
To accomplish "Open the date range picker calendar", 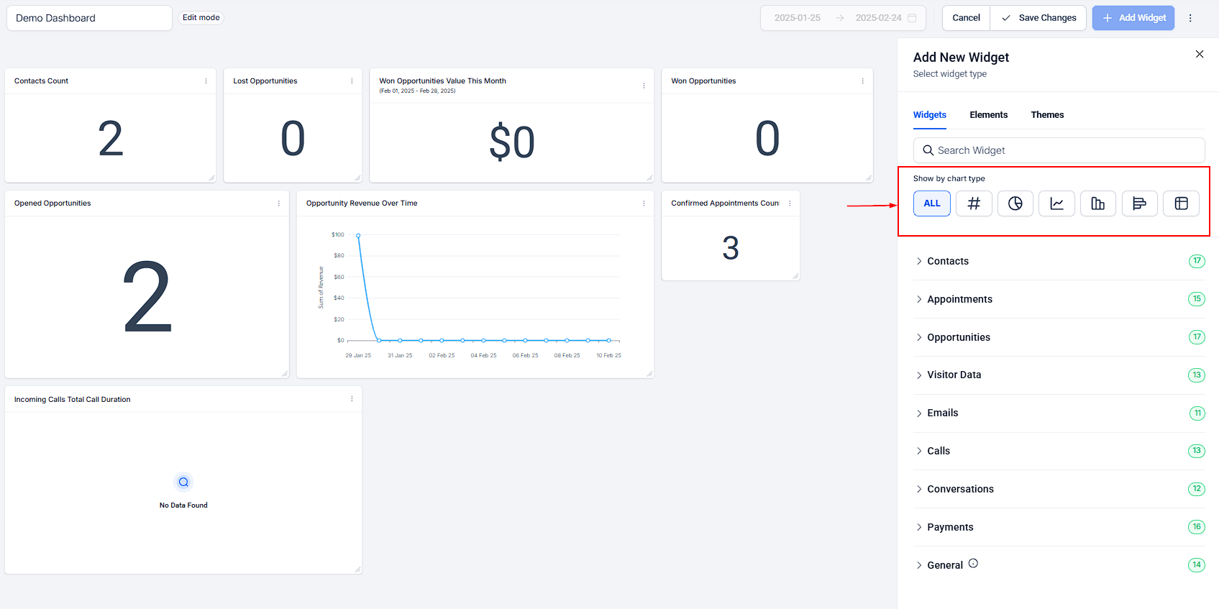I will 912,18.
